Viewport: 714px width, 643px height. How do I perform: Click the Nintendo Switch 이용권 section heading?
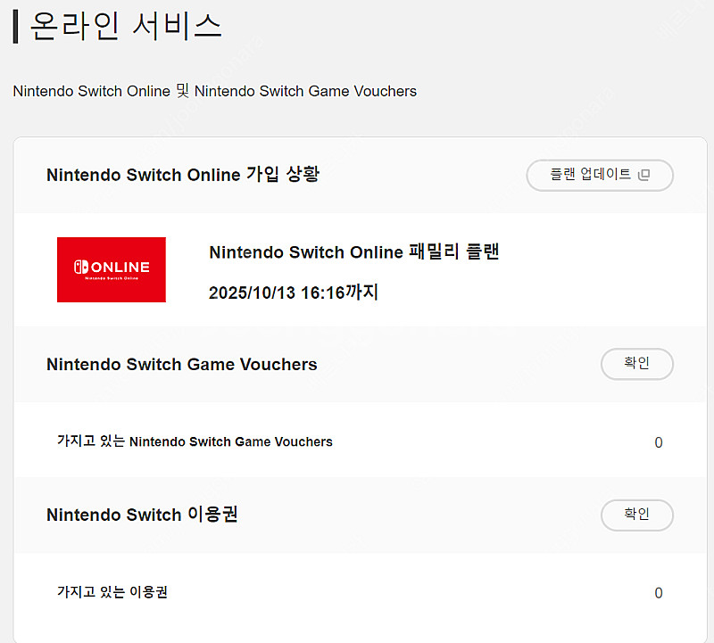click(x=142, y=515)
